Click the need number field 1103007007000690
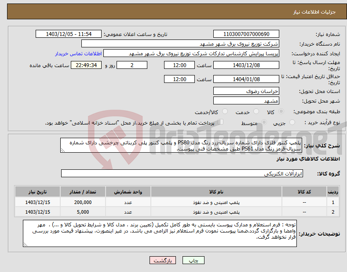 (246, 34)
